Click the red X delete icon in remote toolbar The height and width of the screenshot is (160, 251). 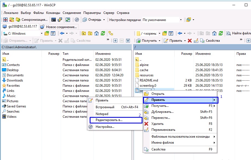189,41
